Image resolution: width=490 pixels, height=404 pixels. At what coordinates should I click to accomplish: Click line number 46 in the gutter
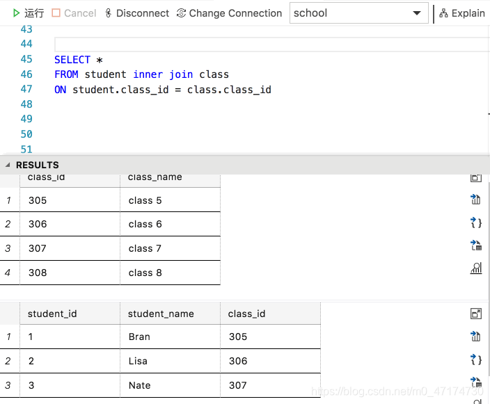pos(26,74)
